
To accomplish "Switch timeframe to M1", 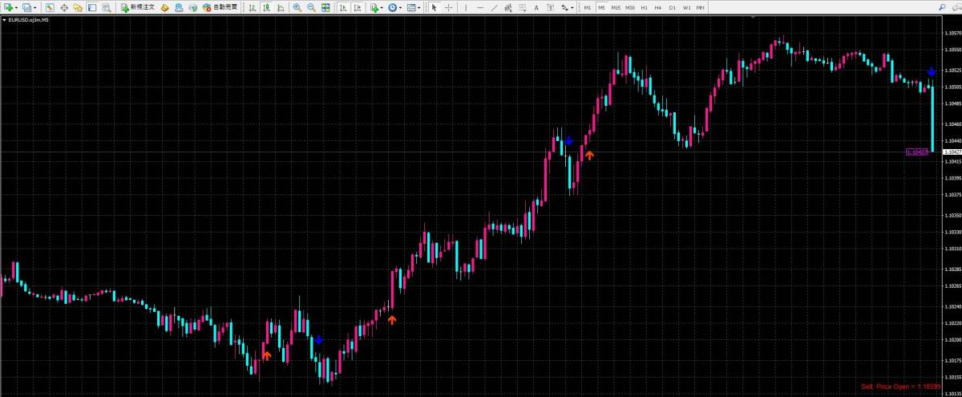I will point(588,7).
